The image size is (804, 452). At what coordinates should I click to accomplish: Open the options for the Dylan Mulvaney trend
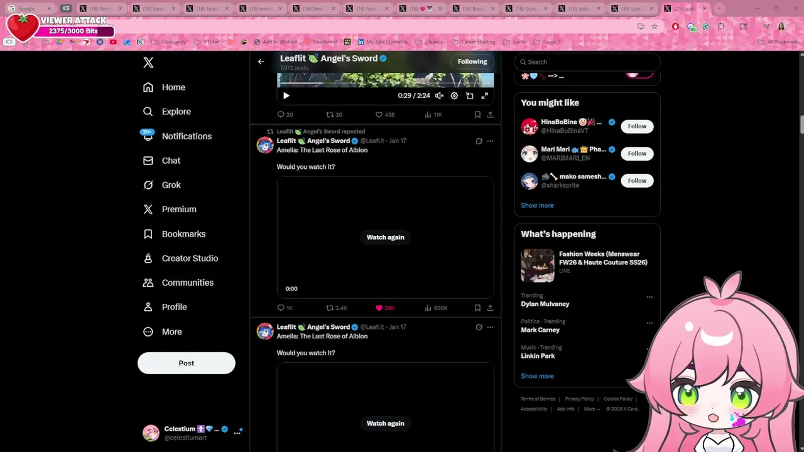click(649, 297)
